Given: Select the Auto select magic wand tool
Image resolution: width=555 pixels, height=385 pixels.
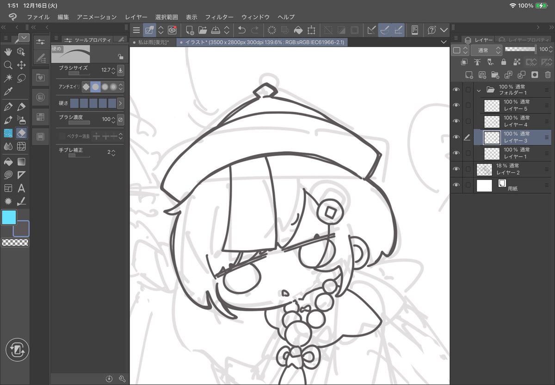Looking at the screenshot, I should [x=8, y=78].
